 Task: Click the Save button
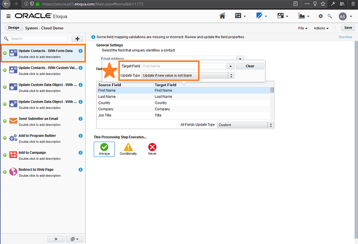[x=348, y=28]
